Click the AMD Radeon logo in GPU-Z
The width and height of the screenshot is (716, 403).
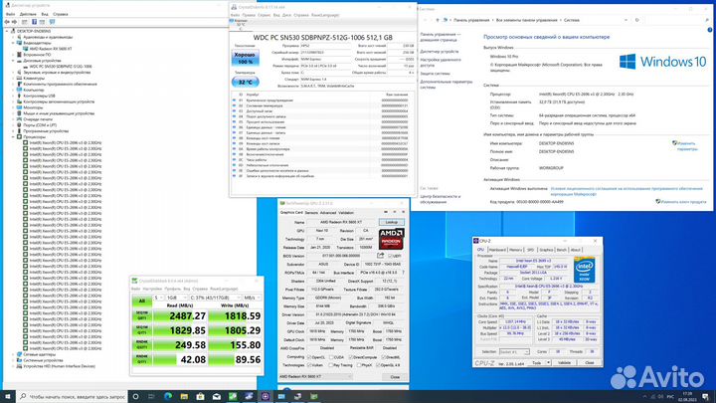click(392, 239)
